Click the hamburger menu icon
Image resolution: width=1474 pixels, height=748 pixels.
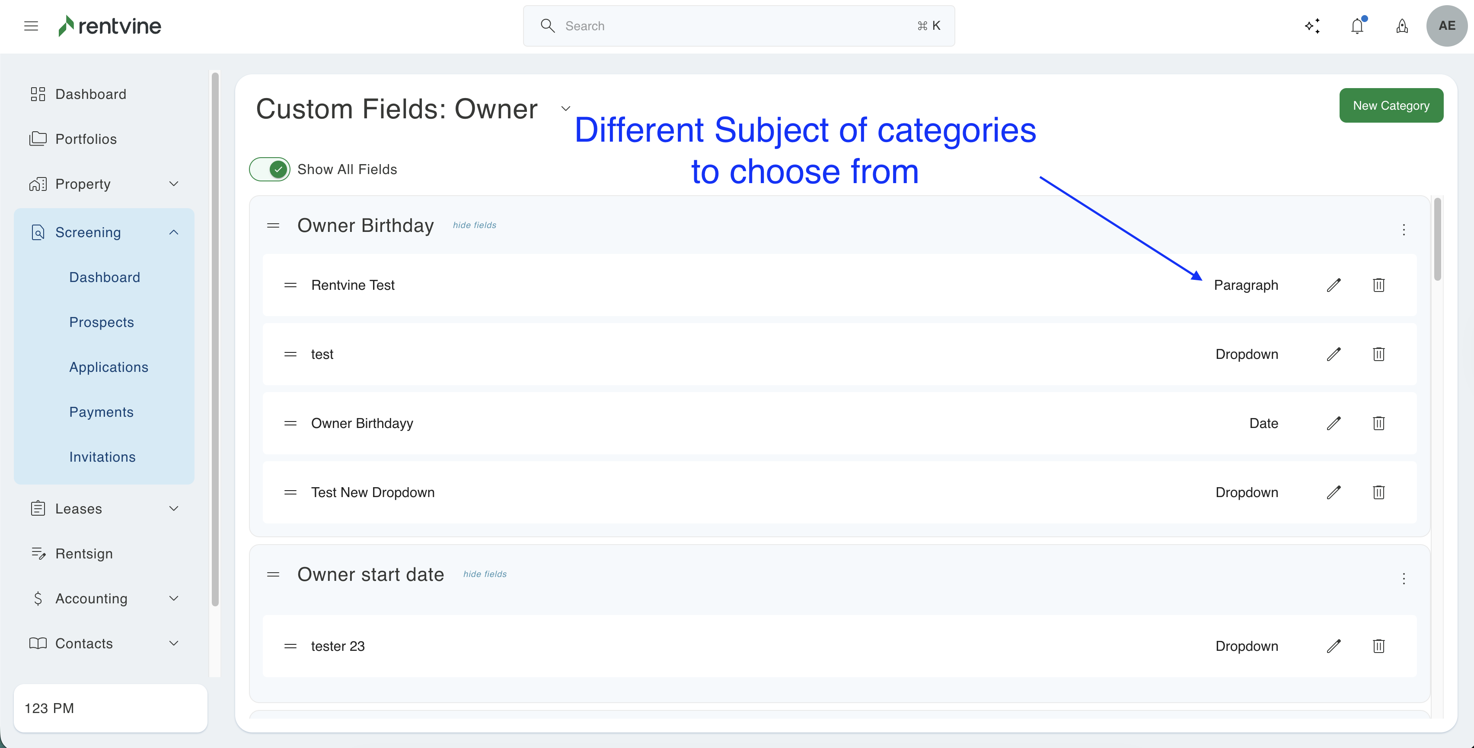(x=31, y=26)
